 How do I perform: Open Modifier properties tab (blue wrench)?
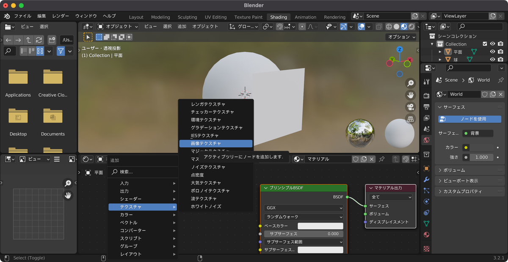click(x=426, y=180)
